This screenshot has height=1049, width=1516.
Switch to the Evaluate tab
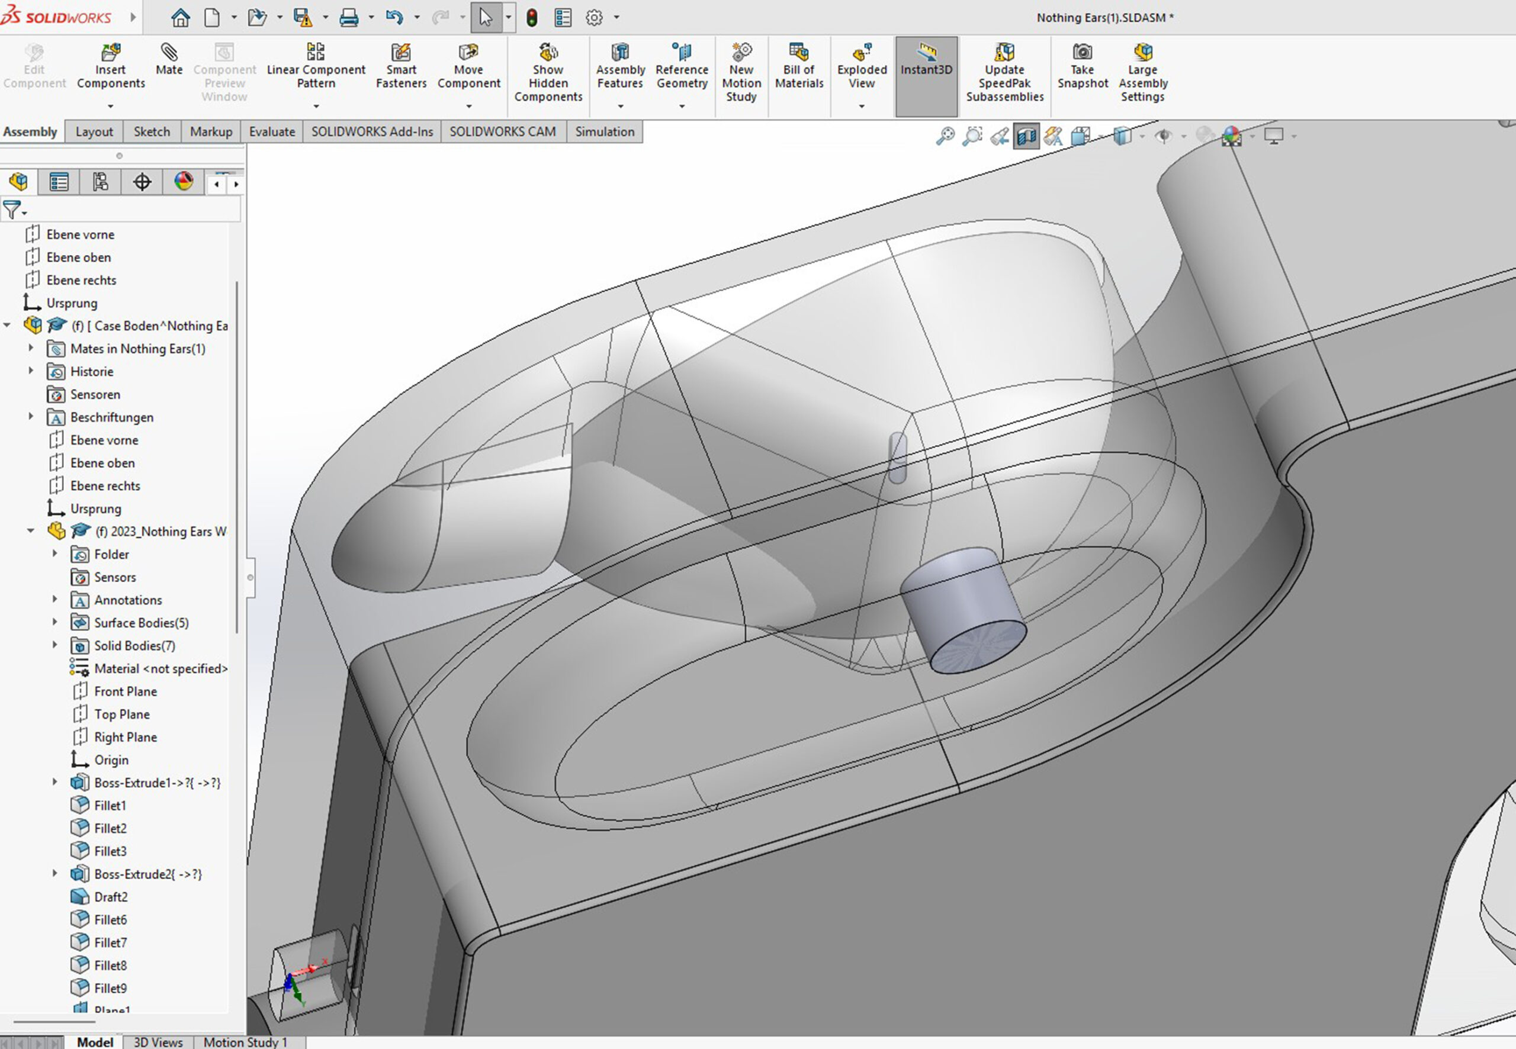coord(271,131)
